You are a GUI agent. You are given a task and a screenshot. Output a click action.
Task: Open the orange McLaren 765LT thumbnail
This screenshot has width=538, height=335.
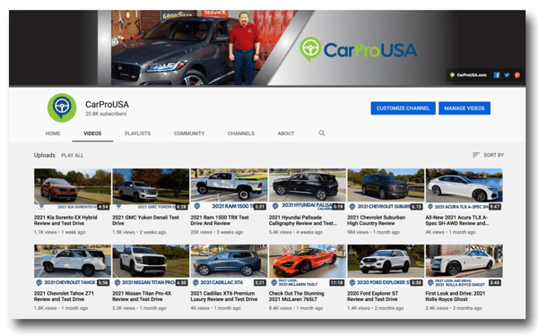click(308, 266)
